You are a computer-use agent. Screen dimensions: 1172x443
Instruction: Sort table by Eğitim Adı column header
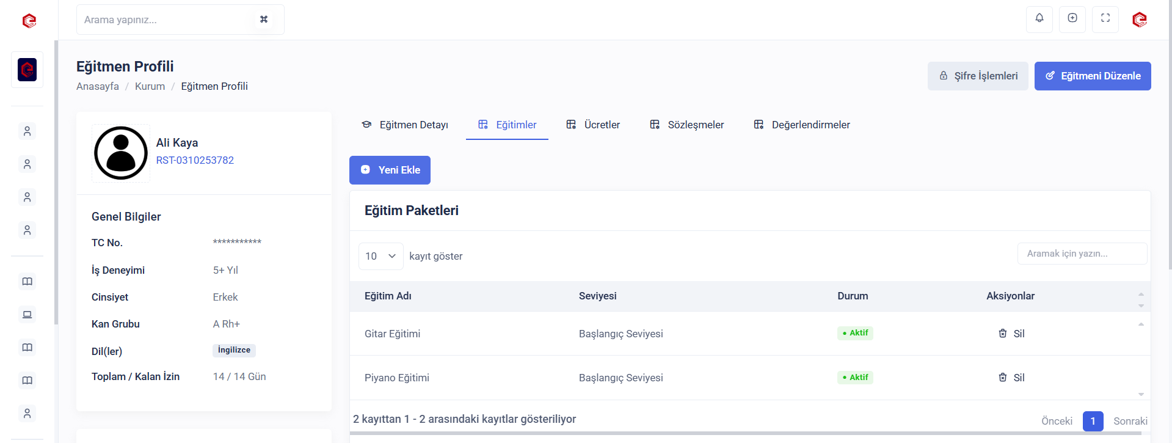(388, 296)
